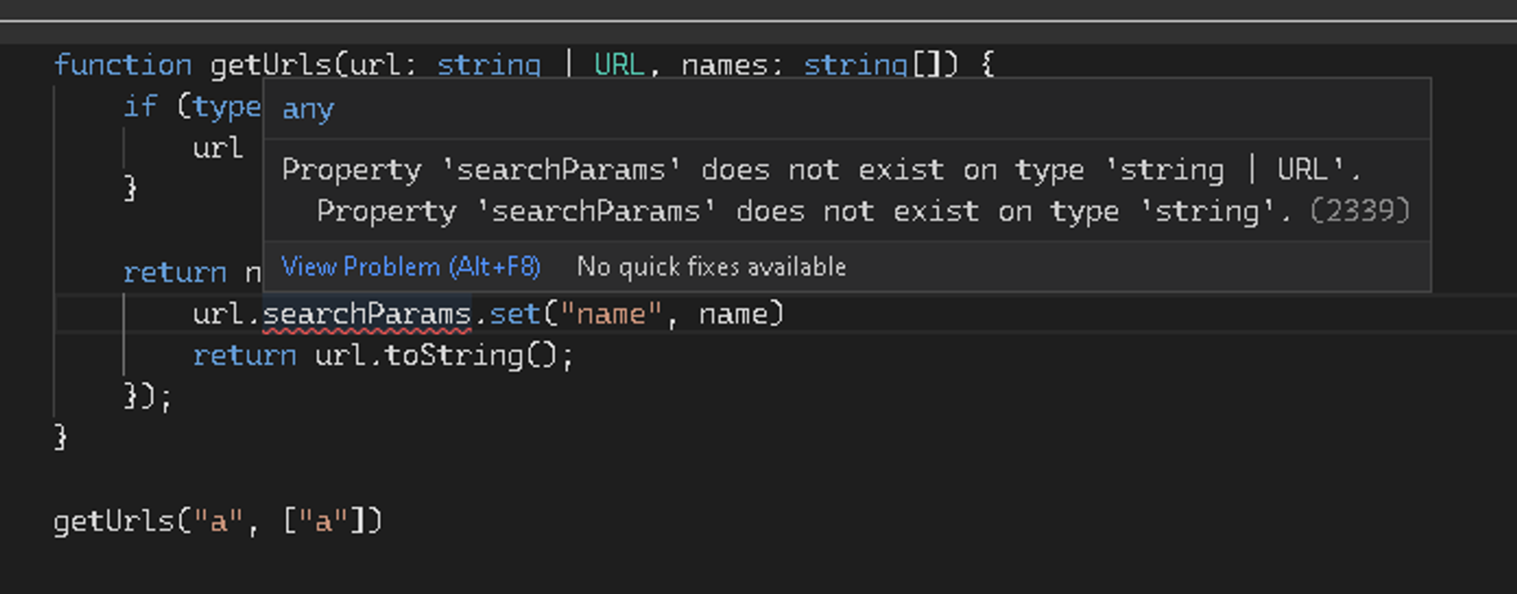Select url.toString() in return statement

(437, 356)
